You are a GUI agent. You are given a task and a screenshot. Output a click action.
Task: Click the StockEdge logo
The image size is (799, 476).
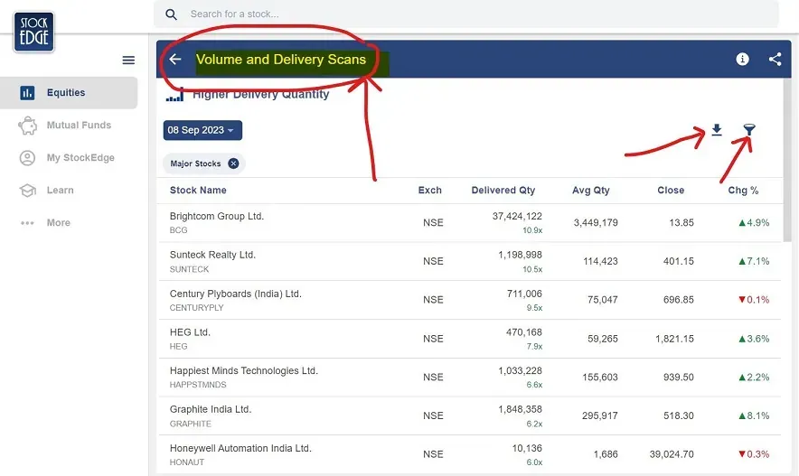34,33
